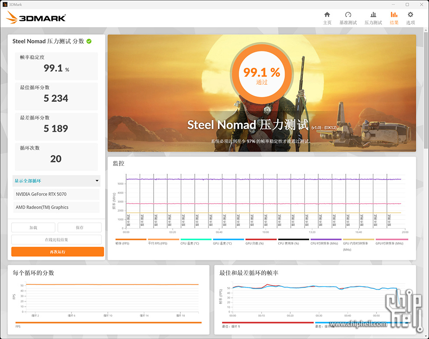Open the 显示全部循环 dropdown

point(56,180)
